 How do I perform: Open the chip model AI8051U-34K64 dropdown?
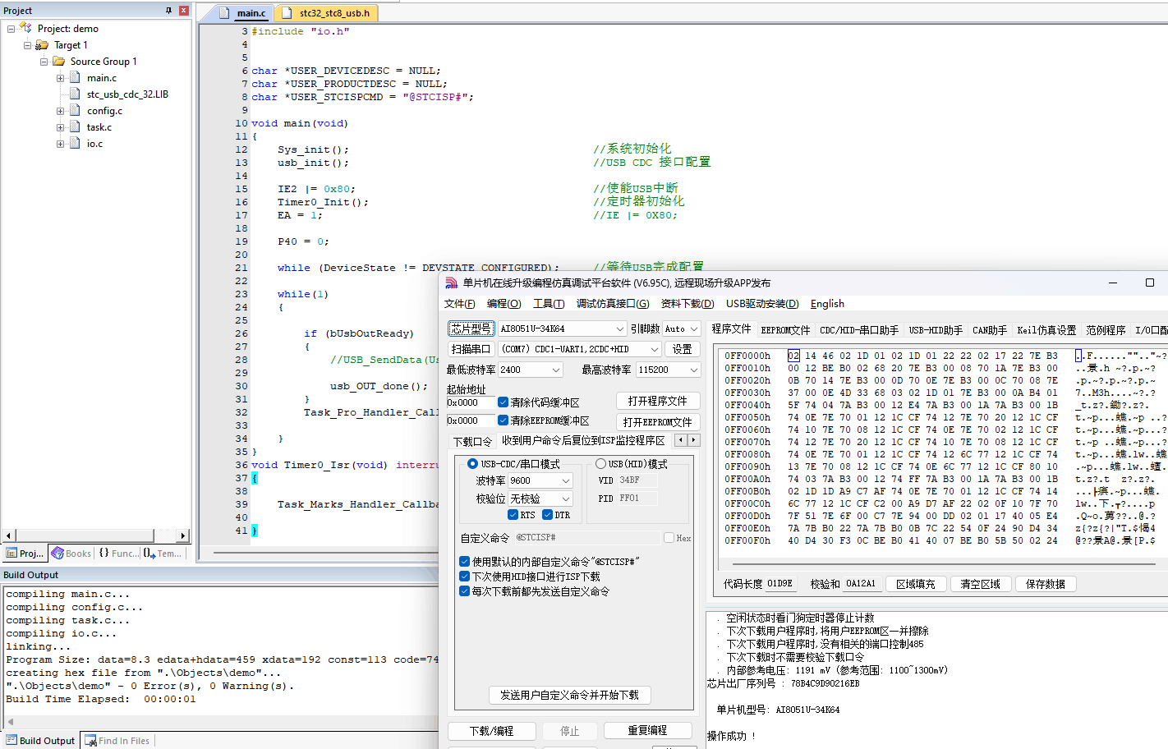tap(620, 329)
